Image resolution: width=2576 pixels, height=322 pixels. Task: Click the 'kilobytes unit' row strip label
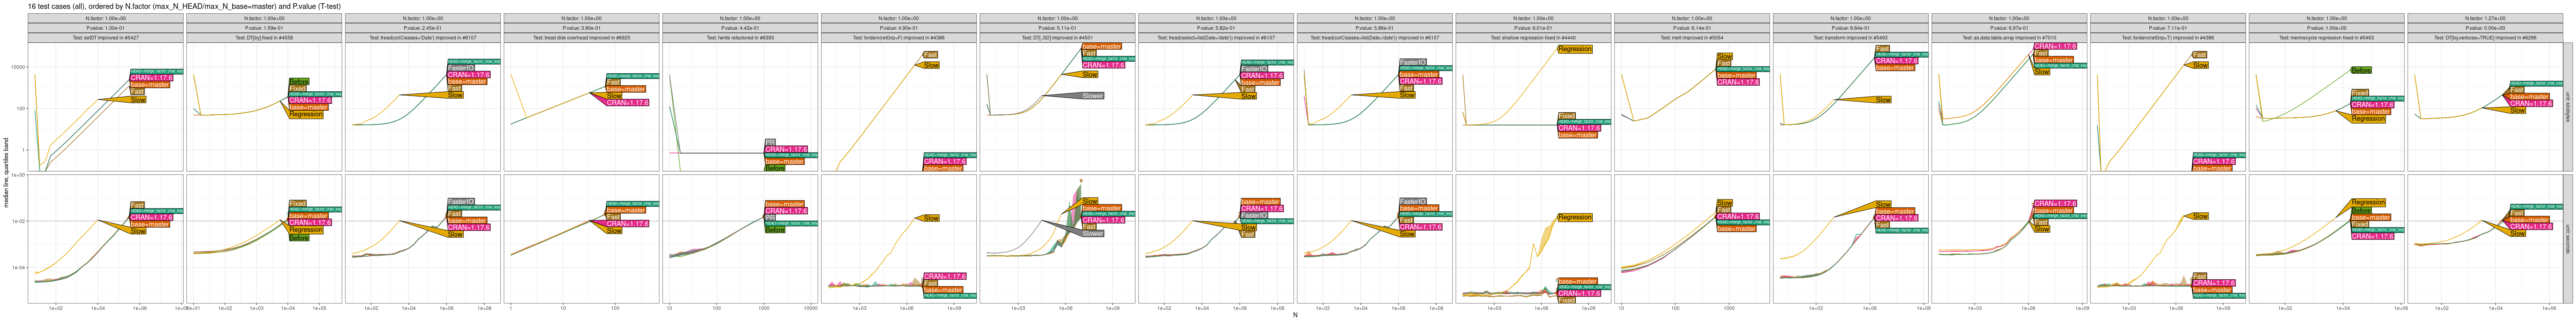(x=2568, y=107)
